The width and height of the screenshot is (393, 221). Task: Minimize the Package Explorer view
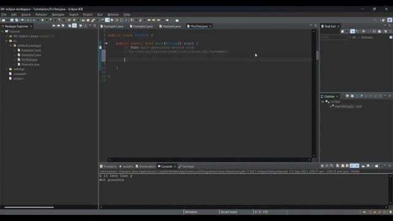[x=90, y=26]
